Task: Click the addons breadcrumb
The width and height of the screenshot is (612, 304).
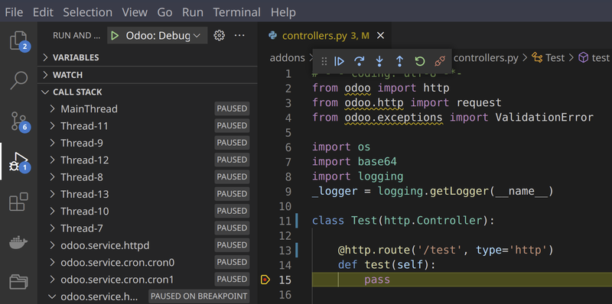Action: 288,58
